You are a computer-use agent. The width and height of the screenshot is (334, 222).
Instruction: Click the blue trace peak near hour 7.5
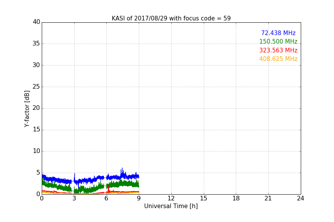pyautogui.click(x=122, y=170)
